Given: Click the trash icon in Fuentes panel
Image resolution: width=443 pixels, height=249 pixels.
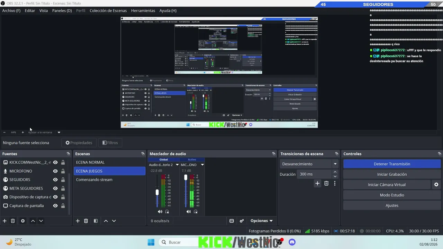Looking at the screenshot, I should (13, 221).
